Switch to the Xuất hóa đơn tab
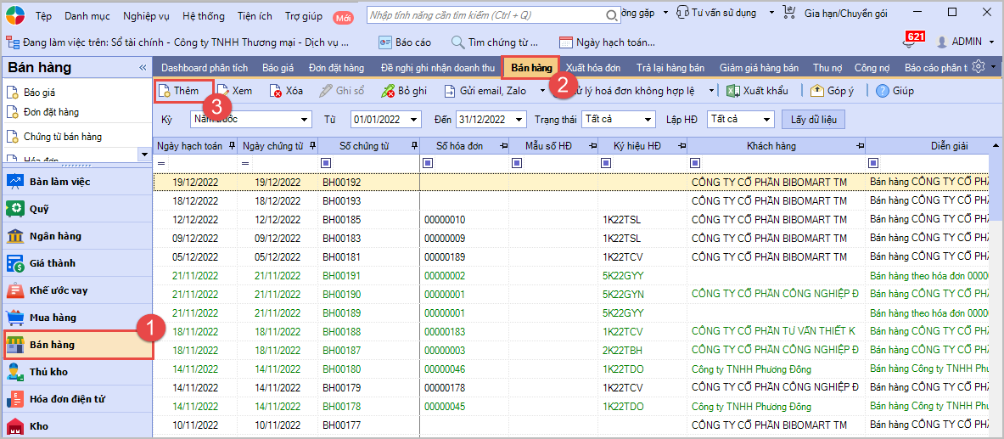Viewport: 1004px width, 439px height. 593,68
